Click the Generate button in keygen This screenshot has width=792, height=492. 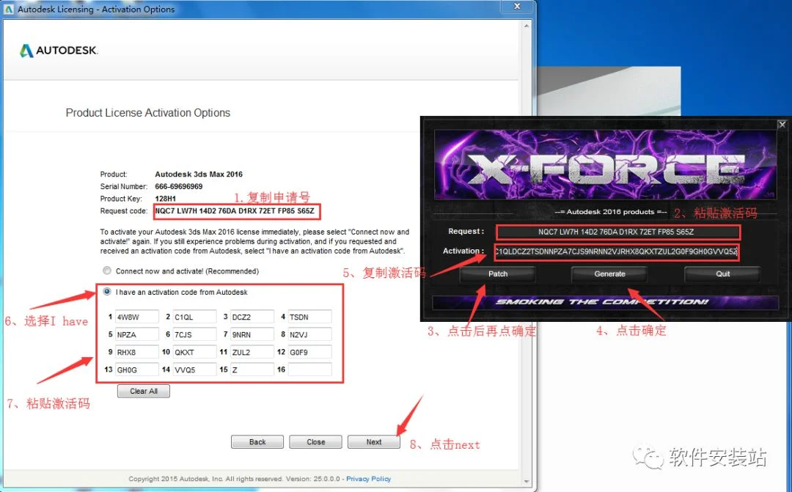tap(609, 273)
